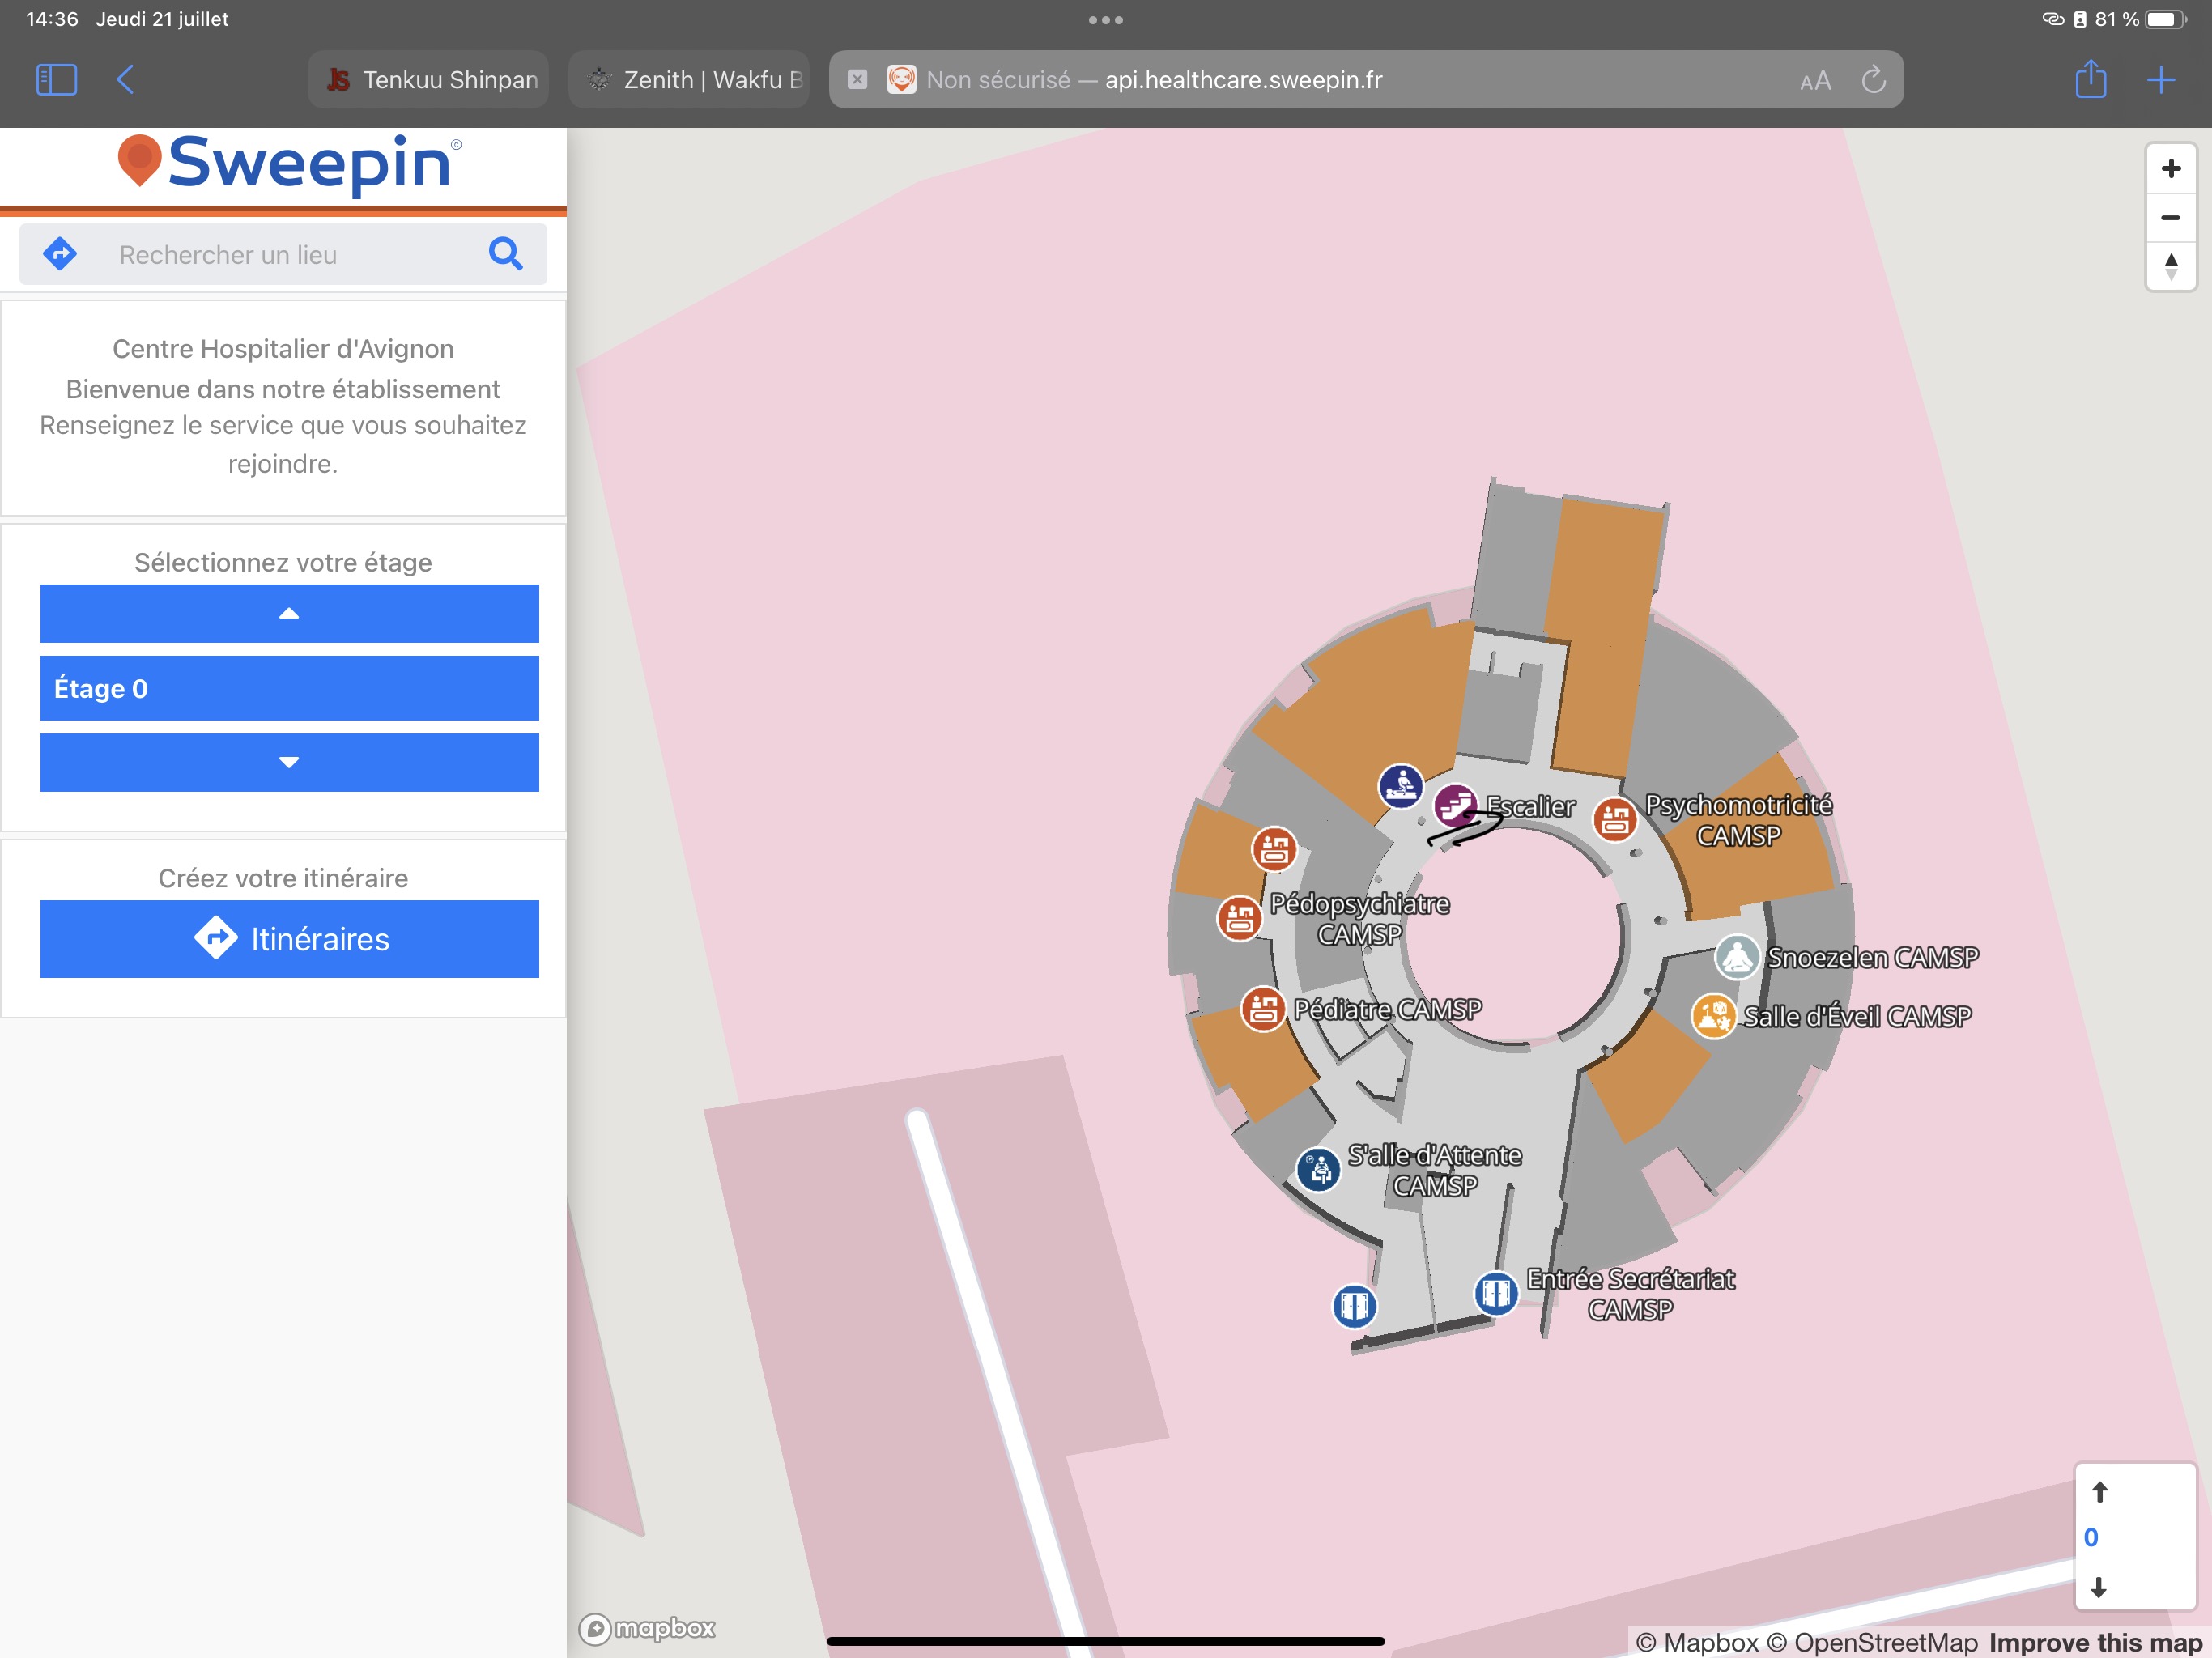Go up one floor with arrow button
2212x1658 pixels.
point(289,613)
